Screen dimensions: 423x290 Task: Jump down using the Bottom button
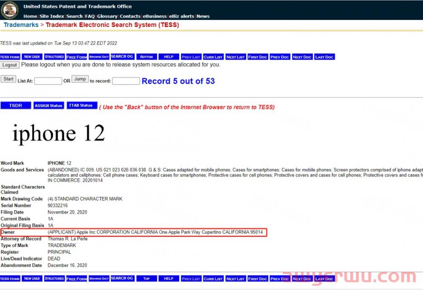[x=146, y=57]
